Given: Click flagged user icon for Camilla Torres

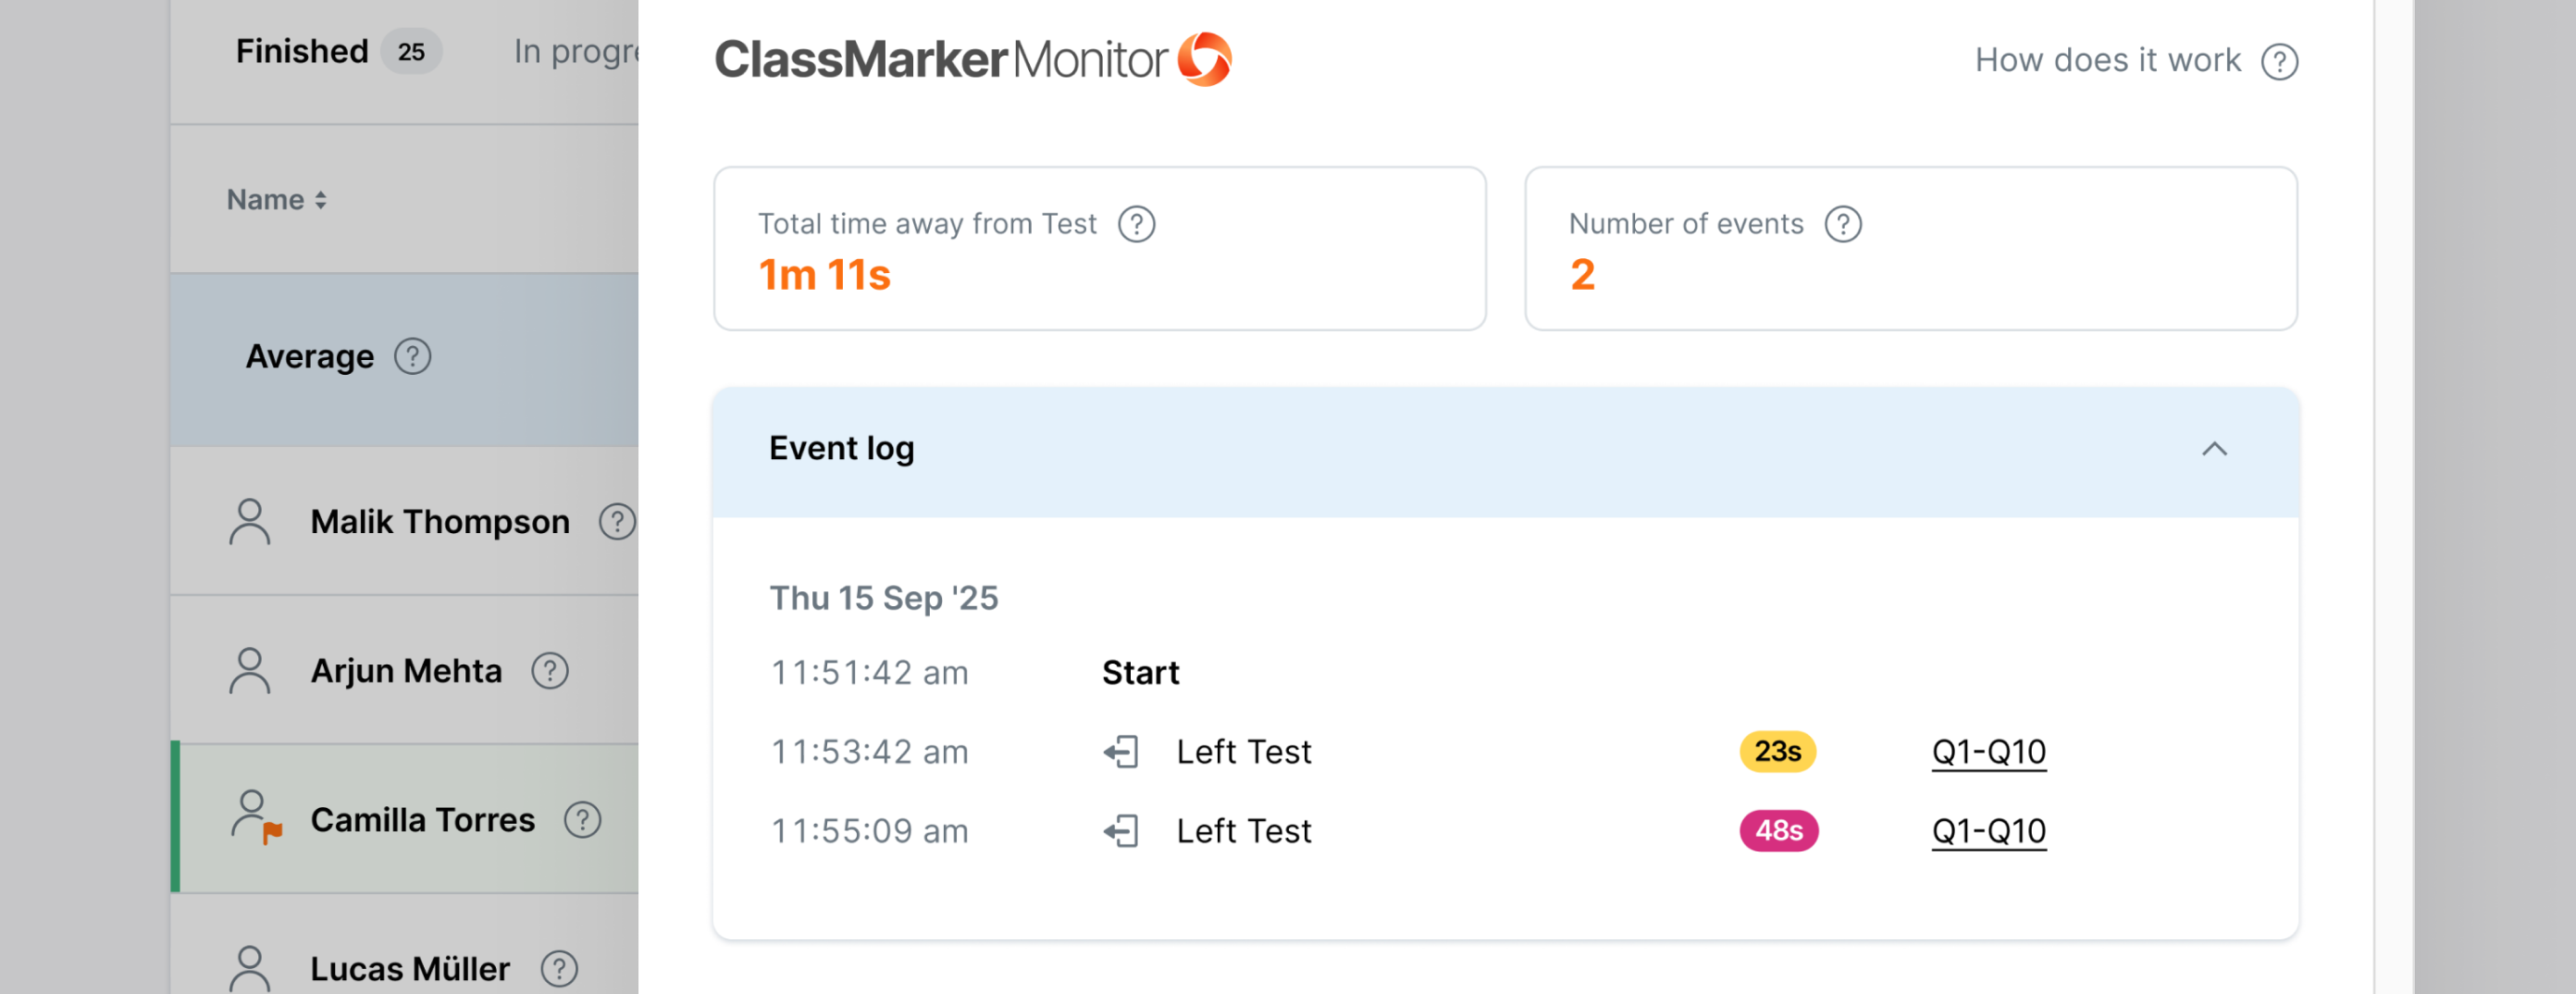Looking at the screenshot, I should 256,817.
